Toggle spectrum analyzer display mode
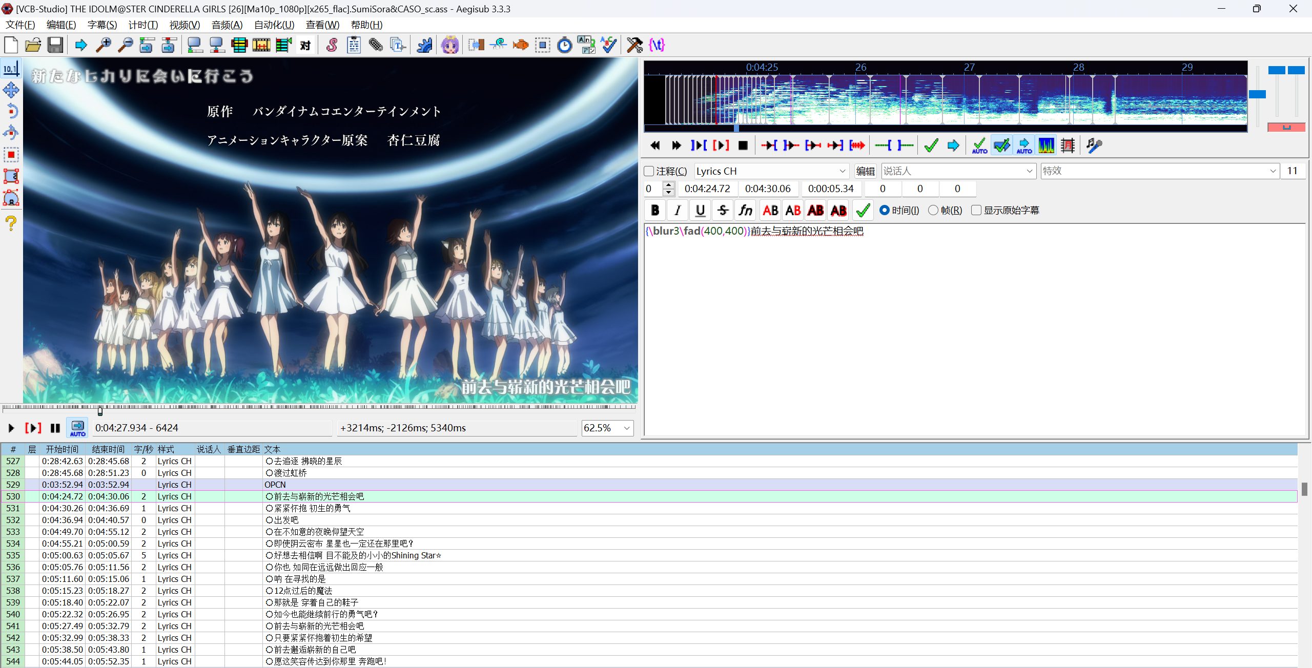 [1046, 145]
